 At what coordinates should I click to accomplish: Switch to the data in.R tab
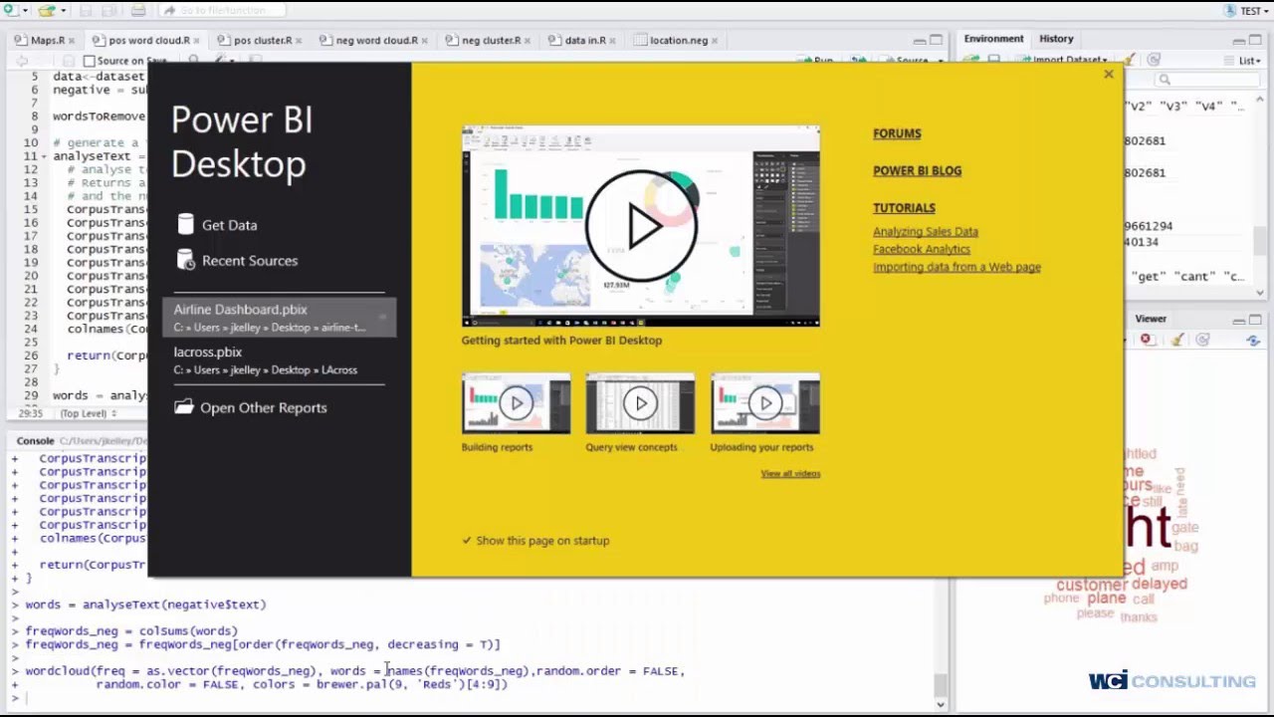pos(583,41)
